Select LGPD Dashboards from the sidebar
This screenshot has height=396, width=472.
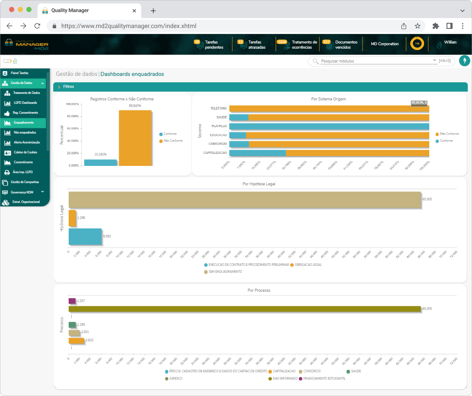point(25,103)
